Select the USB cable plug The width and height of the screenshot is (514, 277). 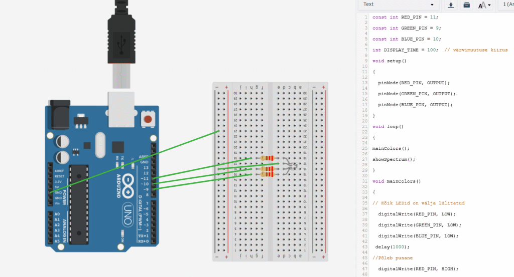click(121, 35)
